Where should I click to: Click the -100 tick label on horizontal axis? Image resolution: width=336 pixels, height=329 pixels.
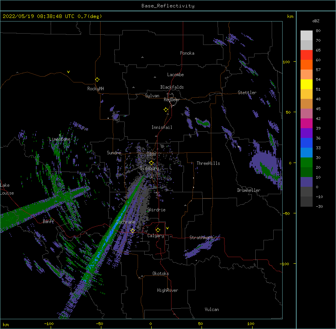click(x=49, y=324)
